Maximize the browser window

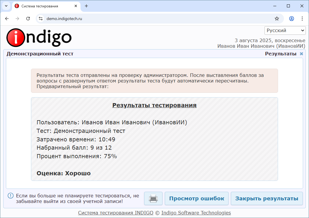click(x=288, y=6)
